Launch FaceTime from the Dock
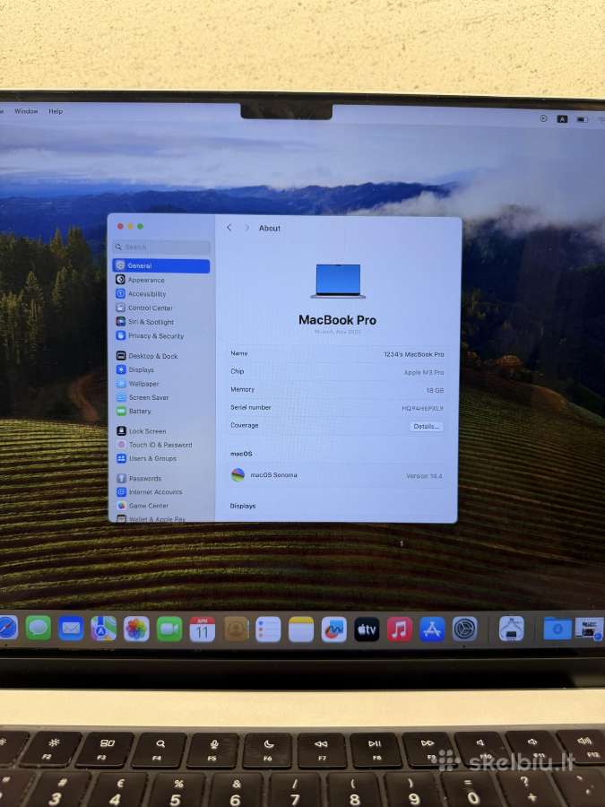This screenshot has width=605, height=807. [x=169, y=629]
